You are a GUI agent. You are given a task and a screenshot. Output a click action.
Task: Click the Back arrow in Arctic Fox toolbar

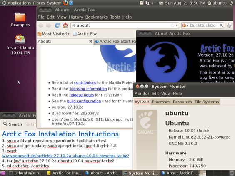click(x=41, y=25)
